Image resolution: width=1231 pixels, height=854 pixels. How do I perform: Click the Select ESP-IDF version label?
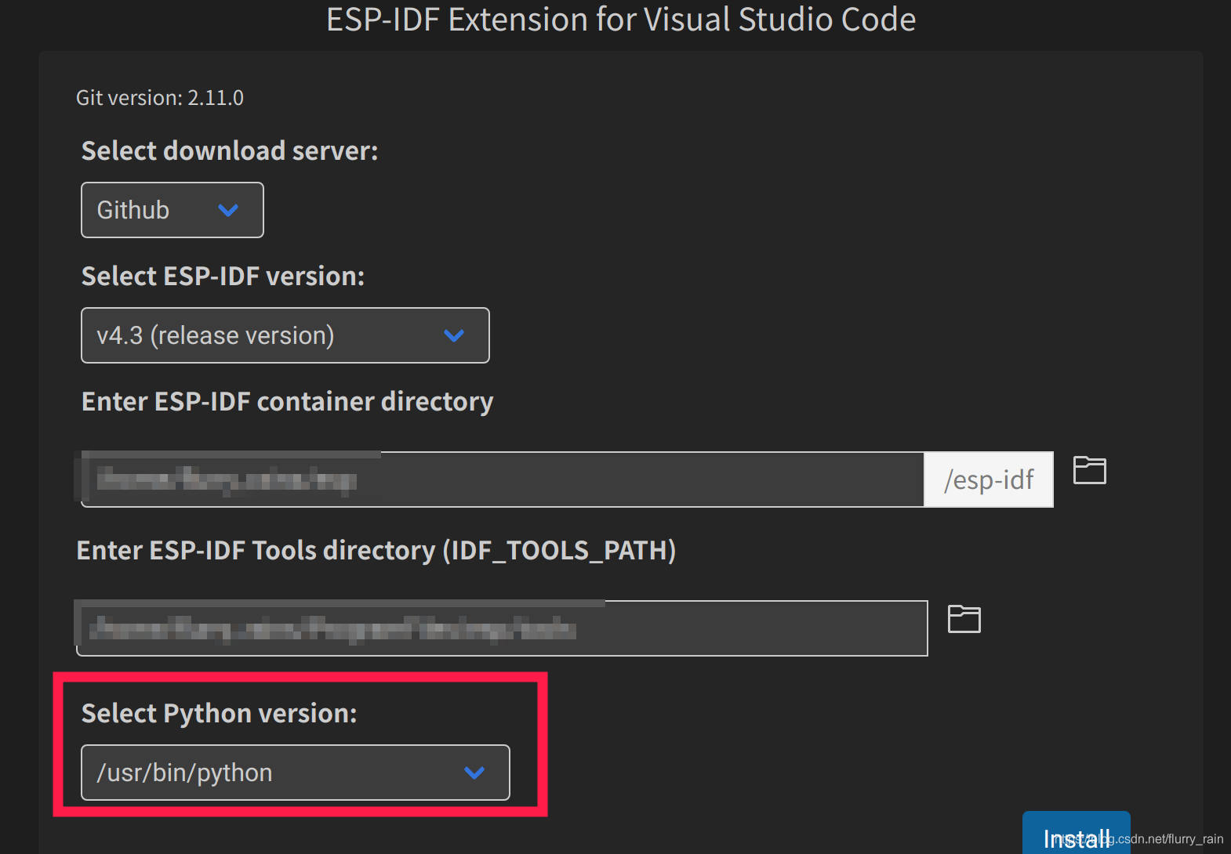click(x=223, y=276)
